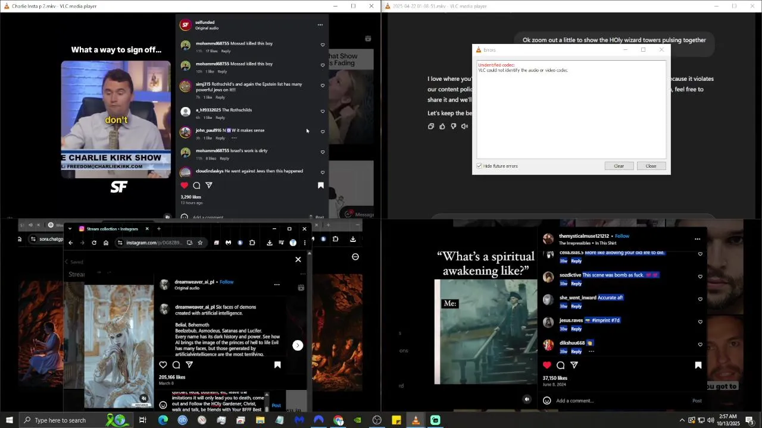Viewport: 762px width, 428px height.
Task: Reload the Instagram page
Action: click(x=94, y=243)
